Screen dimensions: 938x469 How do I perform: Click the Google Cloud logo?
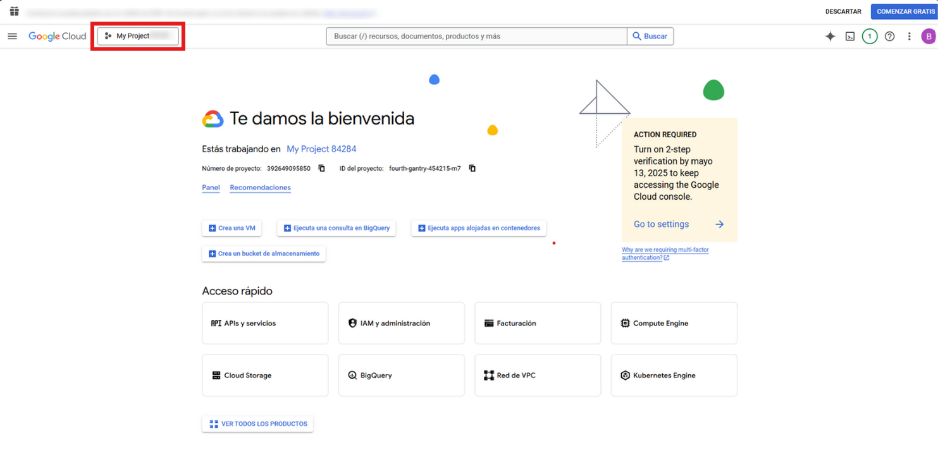(57, 36)
